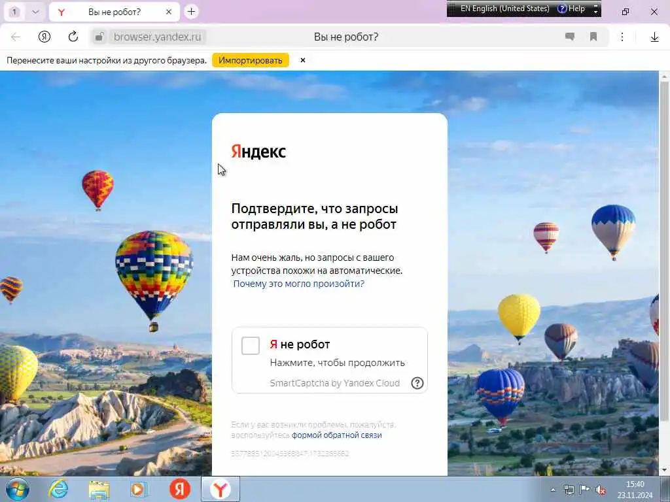This screenshot has height=502, width=670.
Task: Expand the tab list dropdown chevron
Action: point(35,12)
